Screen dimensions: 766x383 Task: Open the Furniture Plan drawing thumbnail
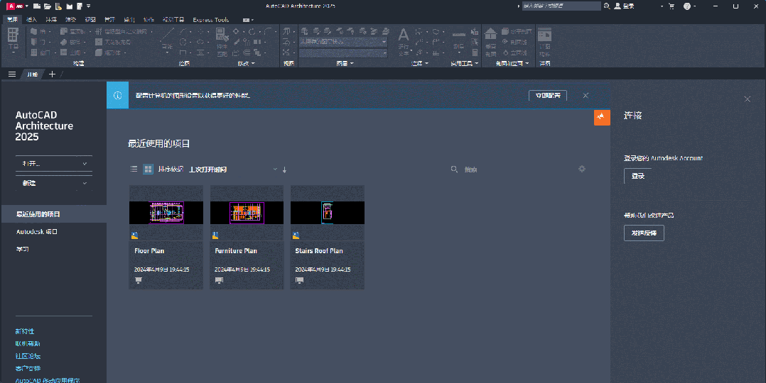[247, 213]
